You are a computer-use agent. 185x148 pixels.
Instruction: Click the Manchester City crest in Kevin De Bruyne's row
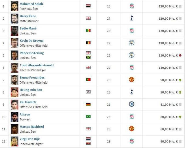click(132, 43)
